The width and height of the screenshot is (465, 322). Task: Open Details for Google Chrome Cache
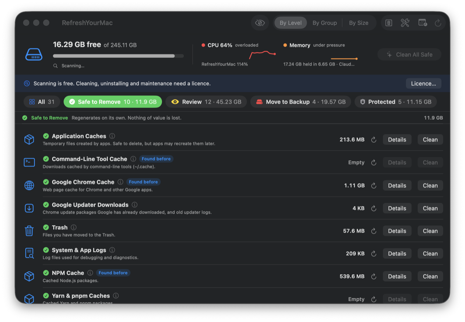coord(397,186)
